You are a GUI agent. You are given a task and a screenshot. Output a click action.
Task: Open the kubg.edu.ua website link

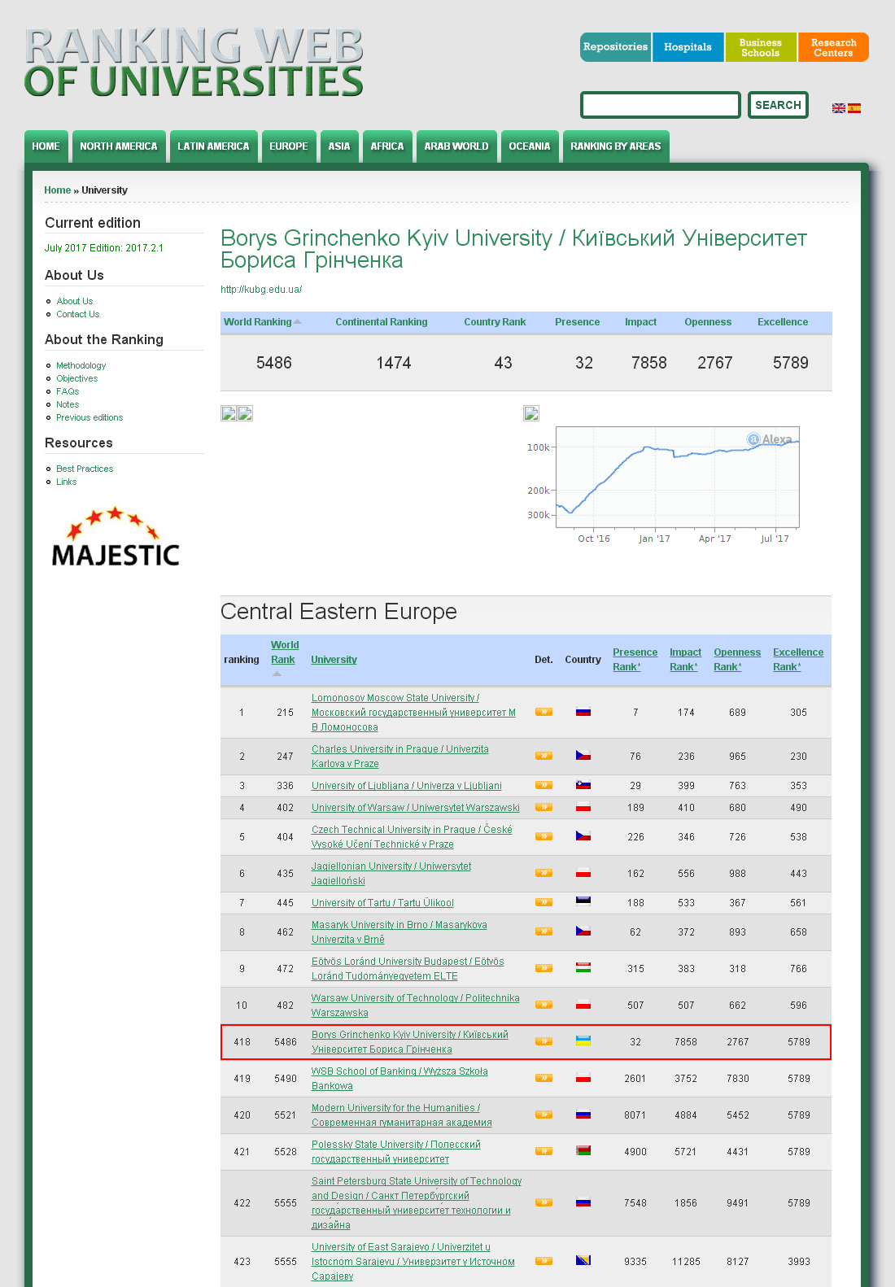tap(261, 289)
